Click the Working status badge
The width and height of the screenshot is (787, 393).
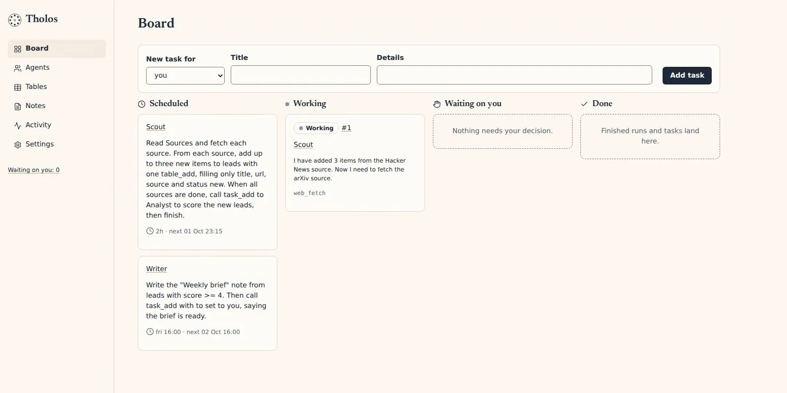[316, 128]
